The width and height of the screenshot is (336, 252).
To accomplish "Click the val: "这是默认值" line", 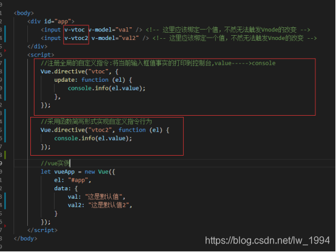I will (x=96, y=197).
